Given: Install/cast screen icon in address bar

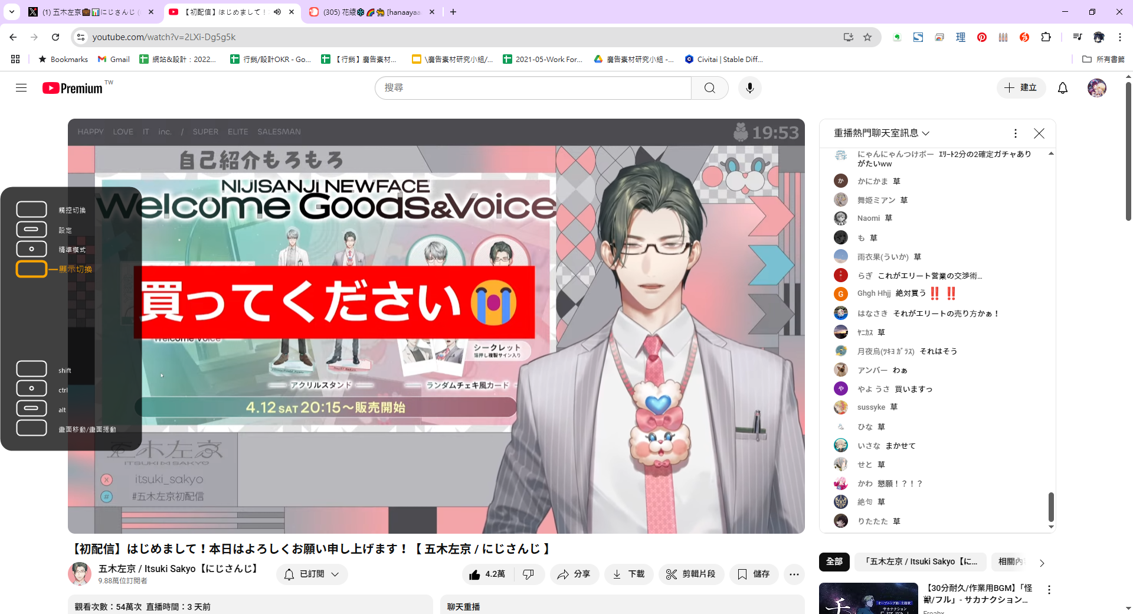Looking at the screenshot, I should coord(849,37).
